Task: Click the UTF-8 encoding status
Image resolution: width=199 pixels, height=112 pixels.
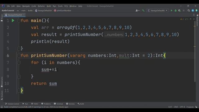Action: point(182,107)
